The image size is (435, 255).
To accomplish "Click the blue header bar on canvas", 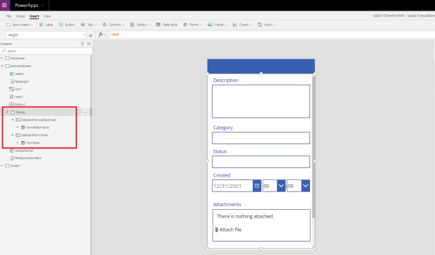I will (261, 66).
